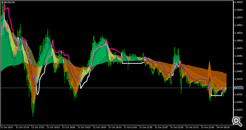
Task: Click the 1.10526 price label
Action: coord(238,33)
